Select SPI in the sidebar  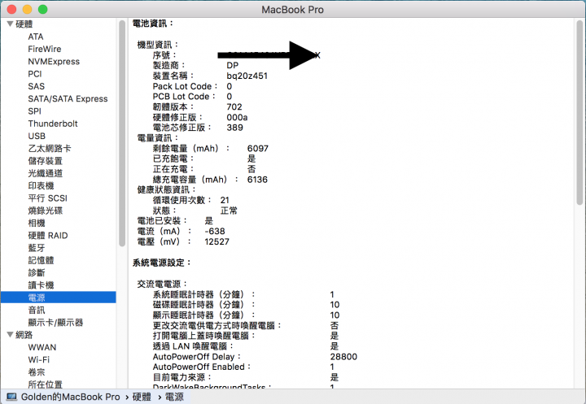pos(34,111)
